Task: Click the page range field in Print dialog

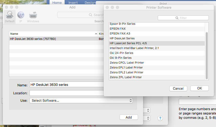Action: point(197,102)
